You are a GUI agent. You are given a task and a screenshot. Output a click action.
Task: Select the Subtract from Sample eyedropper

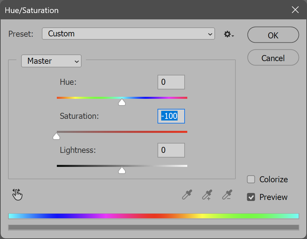pyautogui.click(x=227, y=195)
